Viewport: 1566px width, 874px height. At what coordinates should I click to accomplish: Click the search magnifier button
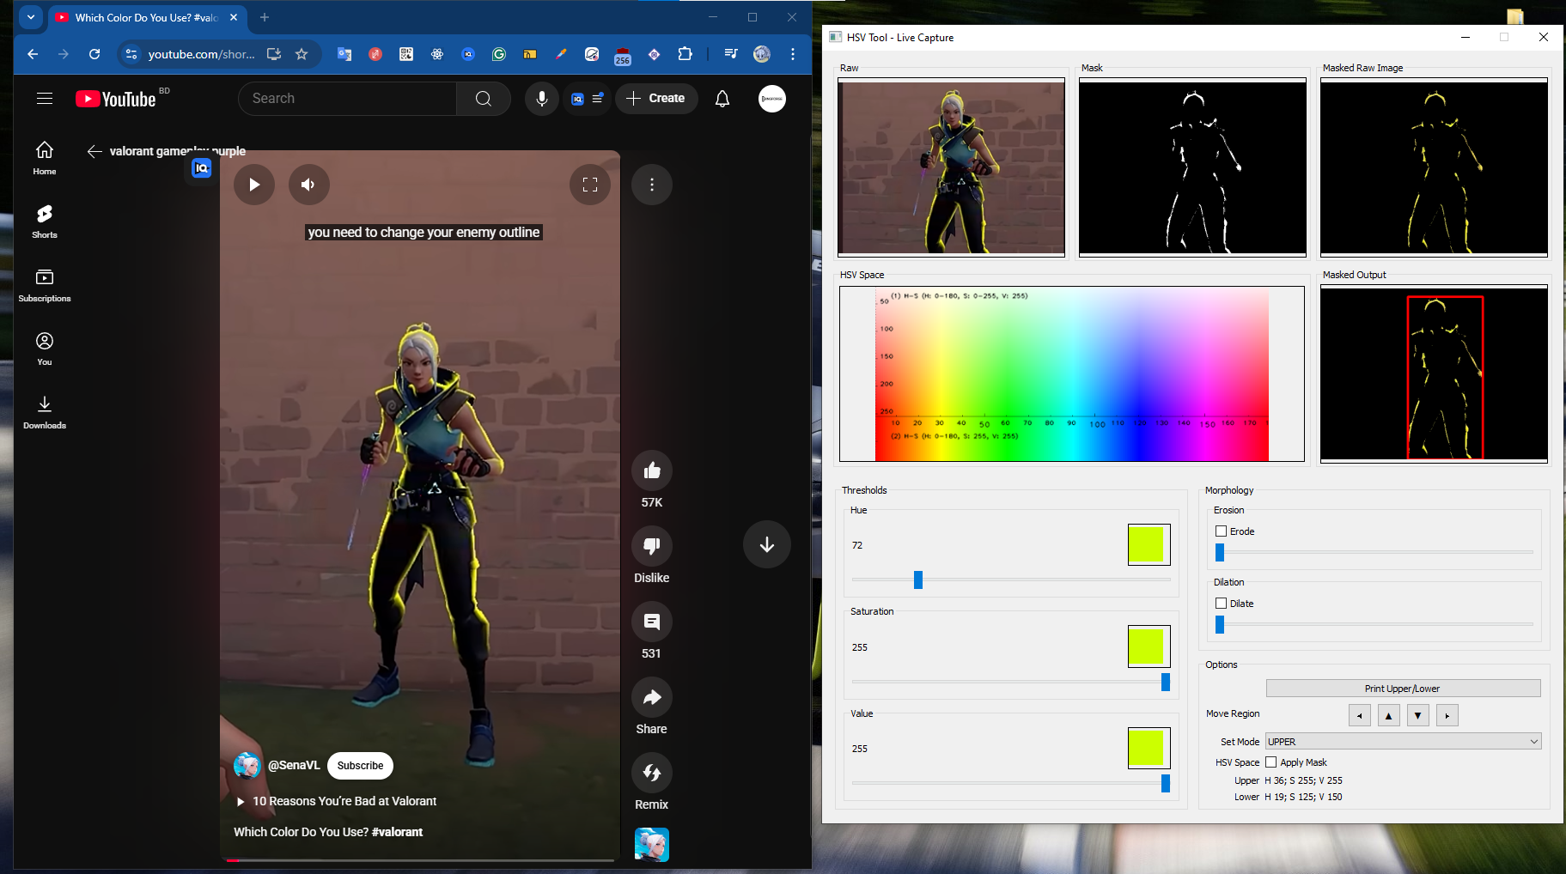tap(484, 99)
